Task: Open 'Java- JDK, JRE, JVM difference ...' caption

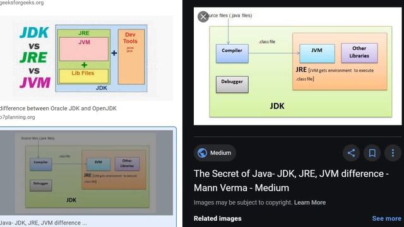Action: coord(44,223)
